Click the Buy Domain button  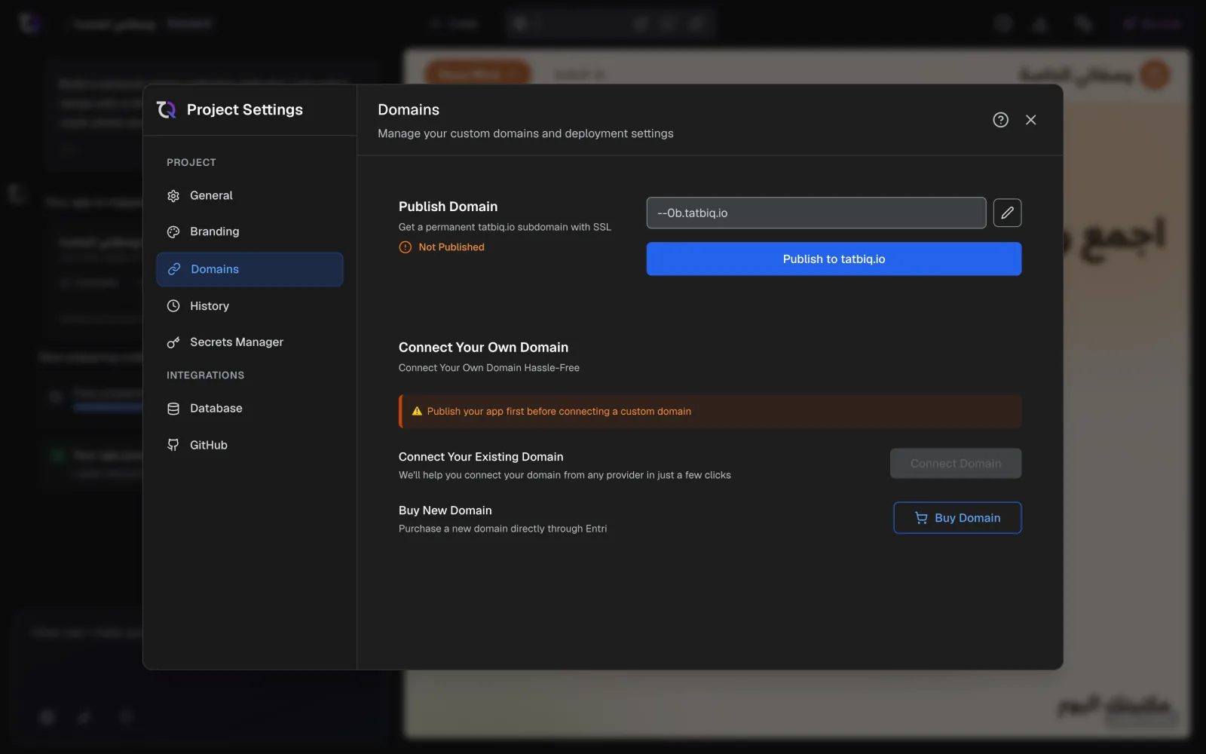(957, 518)
